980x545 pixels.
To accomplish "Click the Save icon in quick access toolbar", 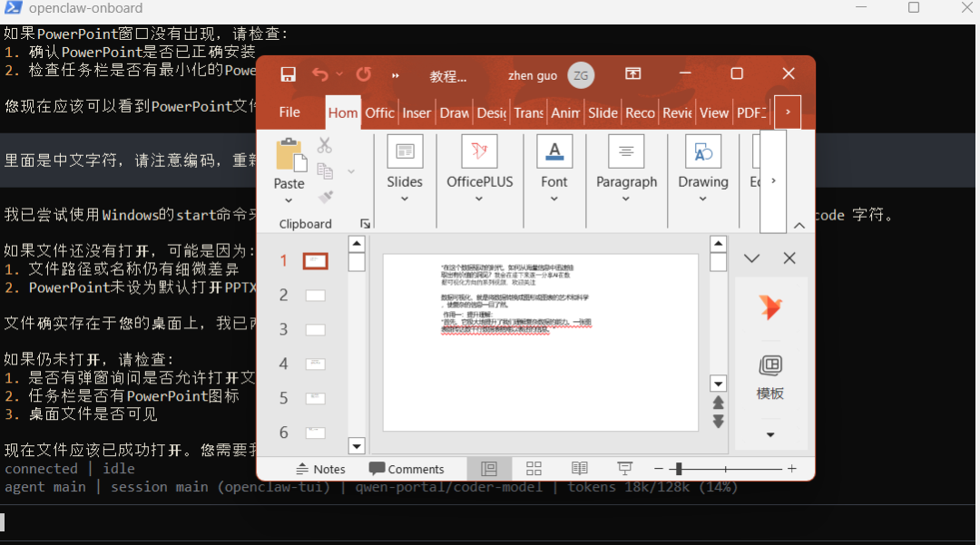I will 289,73.
